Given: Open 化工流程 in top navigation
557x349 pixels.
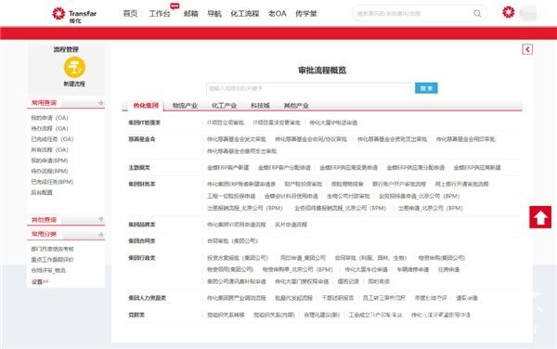Looking at the screenshot, I should [x=245, y=14].
